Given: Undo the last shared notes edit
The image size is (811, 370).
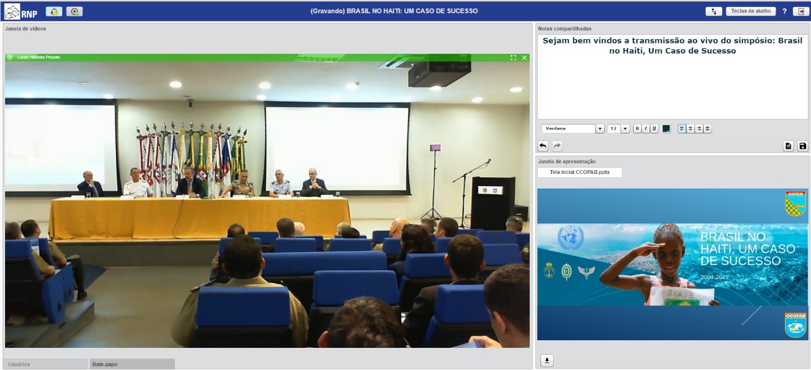Looking at the screenshot, I should pos(543,146).
